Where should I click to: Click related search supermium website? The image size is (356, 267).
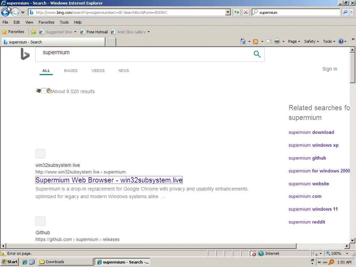coord(309,184)
